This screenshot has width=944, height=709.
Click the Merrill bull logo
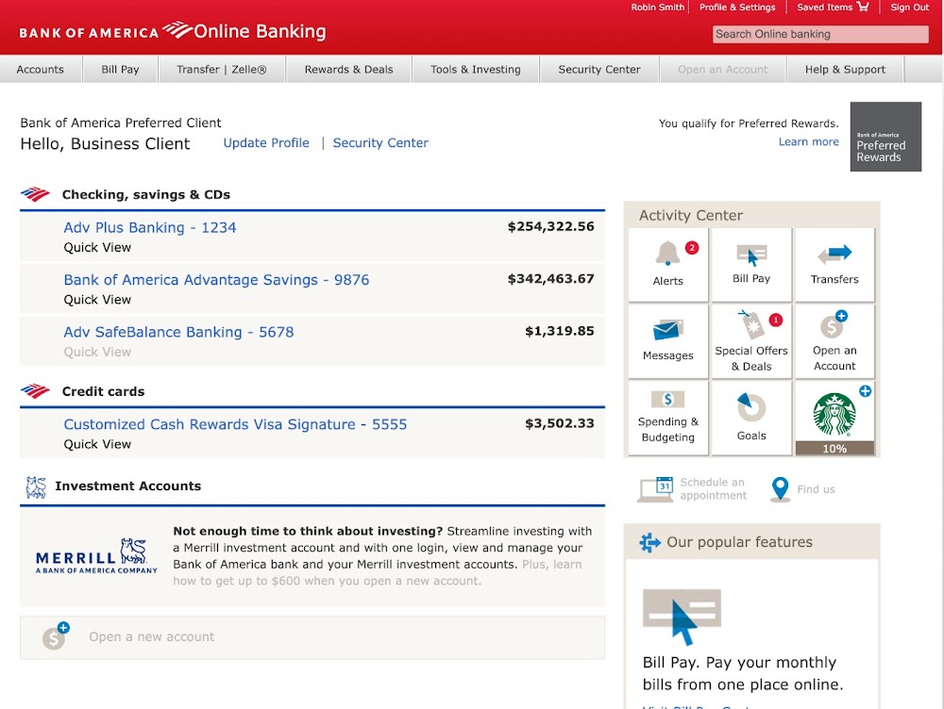click(133, 551)
